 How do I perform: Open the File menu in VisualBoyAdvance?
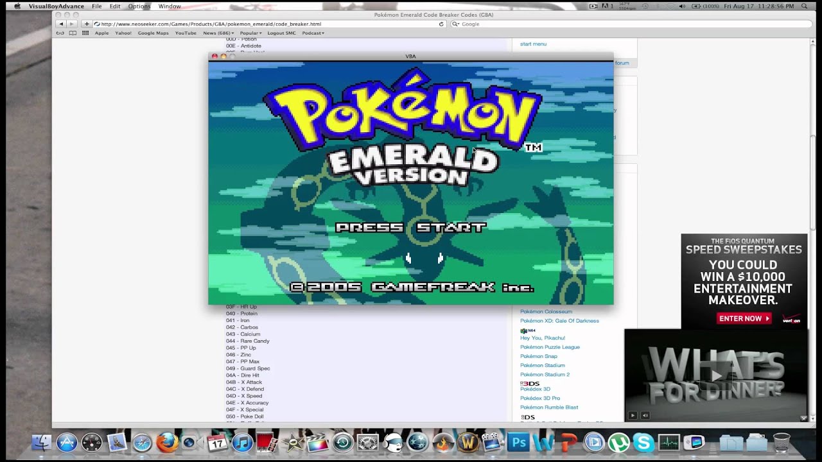pyautogui.click(x=96, y=6)
